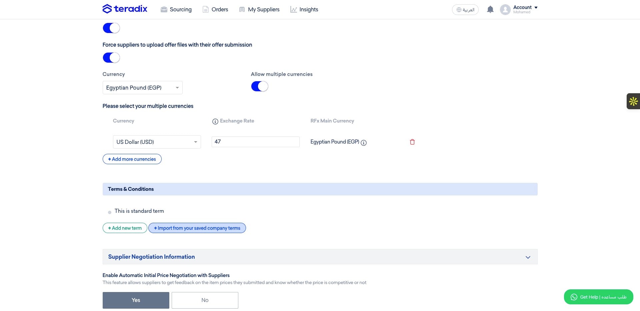
Task: Click the Supplier Negotiation Information heading text
Action: pyautogui.click(x=151, y=257)
